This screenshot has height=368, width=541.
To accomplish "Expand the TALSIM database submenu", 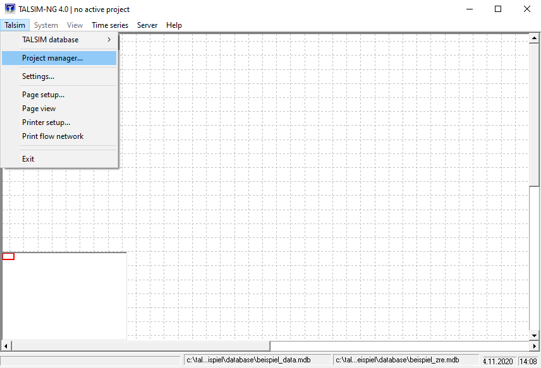I will 59,40.
